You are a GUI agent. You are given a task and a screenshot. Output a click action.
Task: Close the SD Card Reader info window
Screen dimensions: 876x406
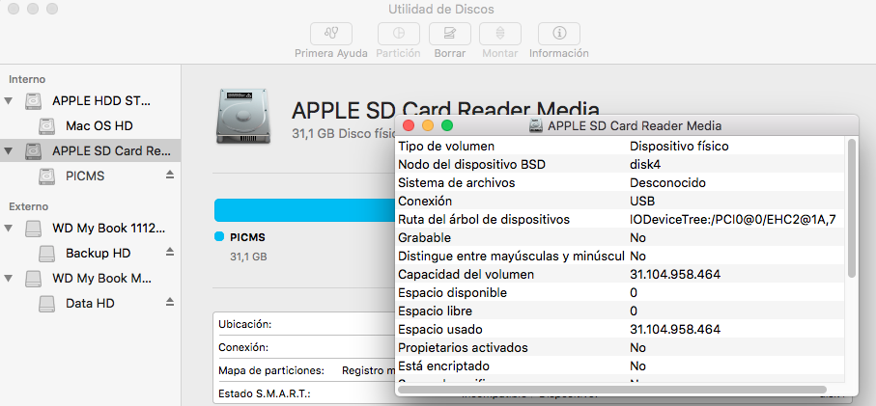[x=409, y=125]
